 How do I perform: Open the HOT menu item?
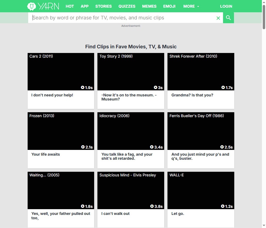coord(70,6)
